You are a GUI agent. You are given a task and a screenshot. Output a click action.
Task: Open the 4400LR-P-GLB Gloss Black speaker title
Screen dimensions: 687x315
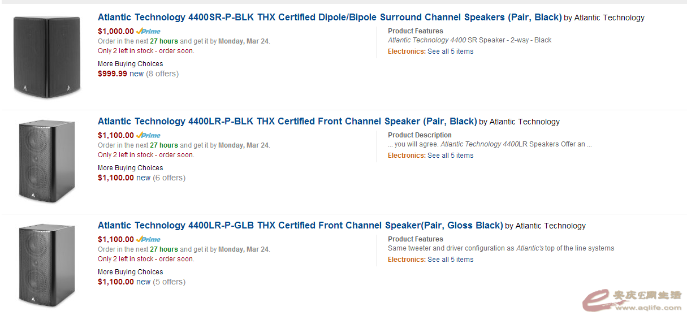pyautogui.click(x=300, y=226)
